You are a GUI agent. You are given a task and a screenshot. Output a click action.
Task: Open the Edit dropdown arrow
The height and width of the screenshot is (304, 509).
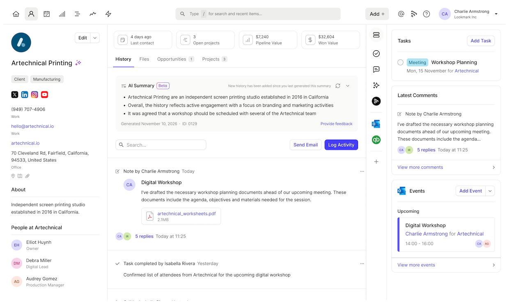point(94,38)
